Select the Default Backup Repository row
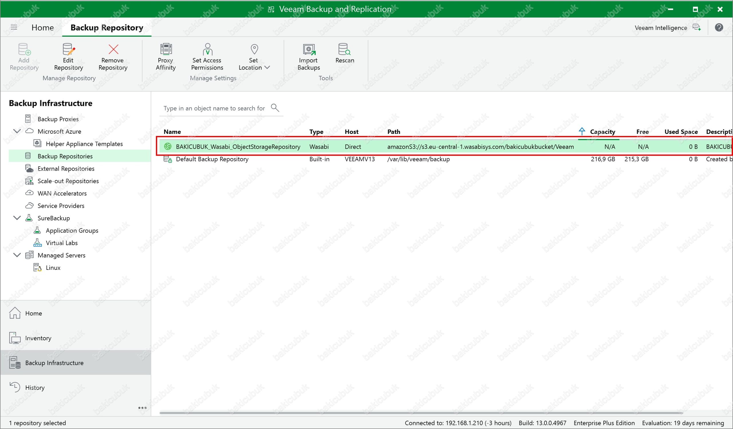 212,159
